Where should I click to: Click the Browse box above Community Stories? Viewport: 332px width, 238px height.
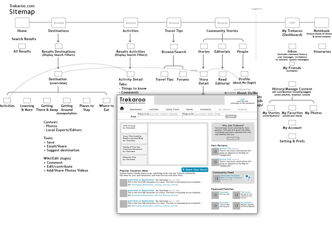222,23
